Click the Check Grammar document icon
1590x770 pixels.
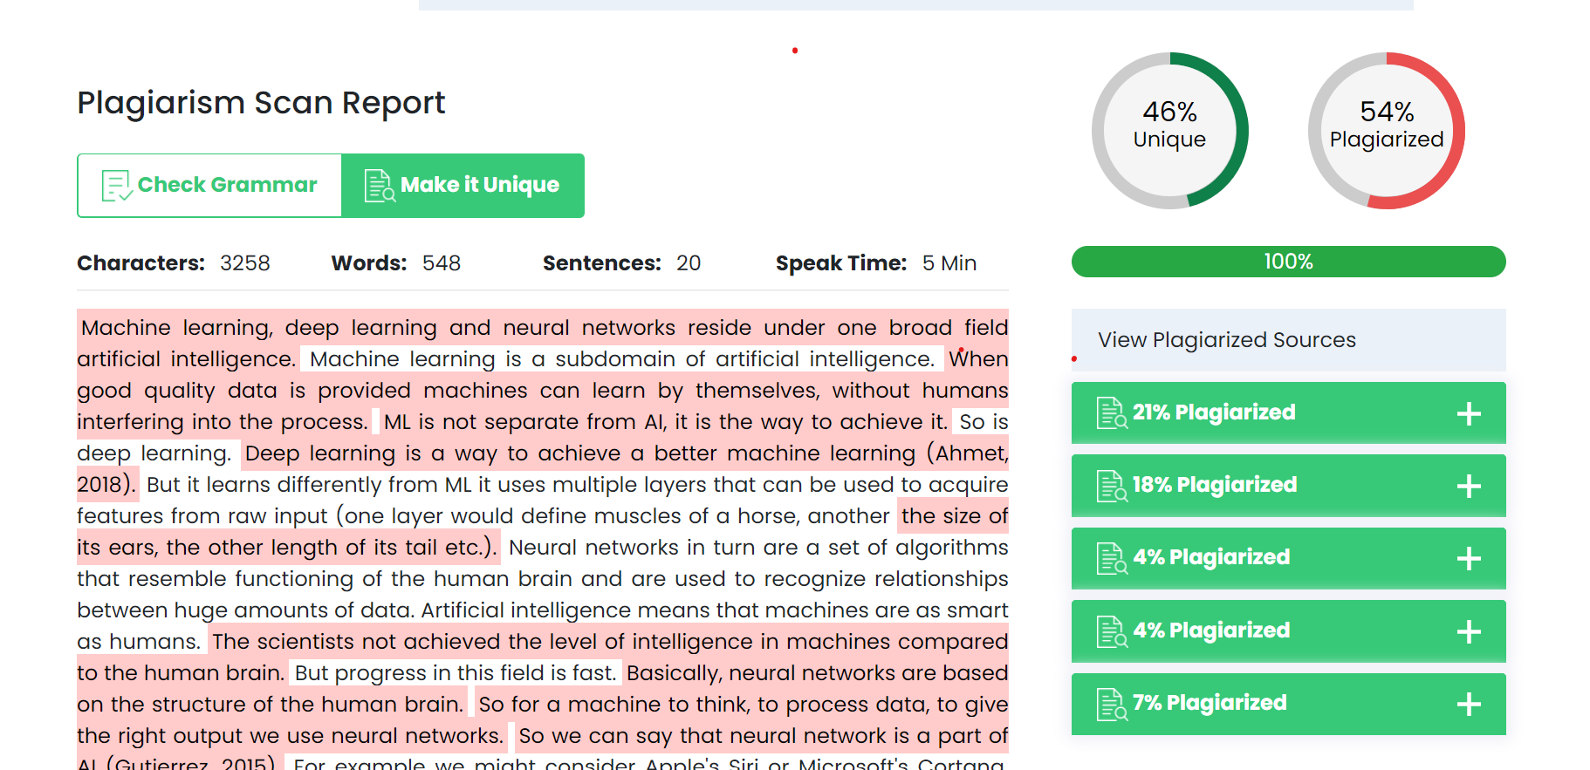pos(117,186)
